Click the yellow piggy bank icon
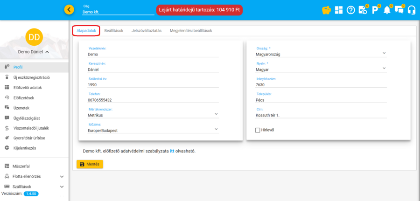420x201 pixels. pyautogui.click(x=327, y=10)
